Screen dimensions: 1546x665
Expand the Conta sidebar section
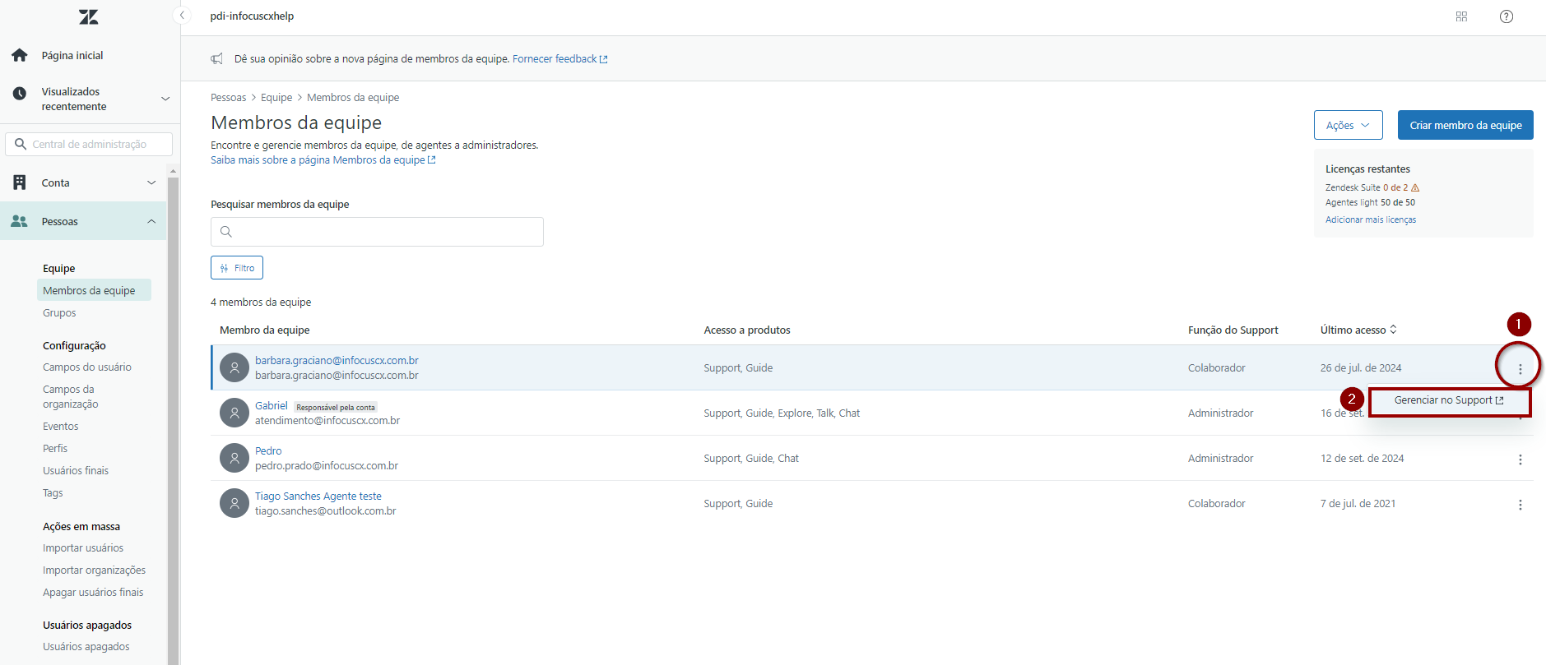pyautogui.click(x=151, y=182)
